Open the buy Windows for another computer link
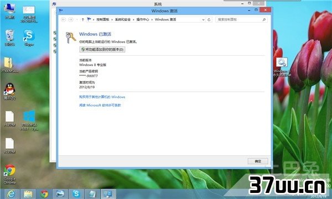 (x=102, y=97)
